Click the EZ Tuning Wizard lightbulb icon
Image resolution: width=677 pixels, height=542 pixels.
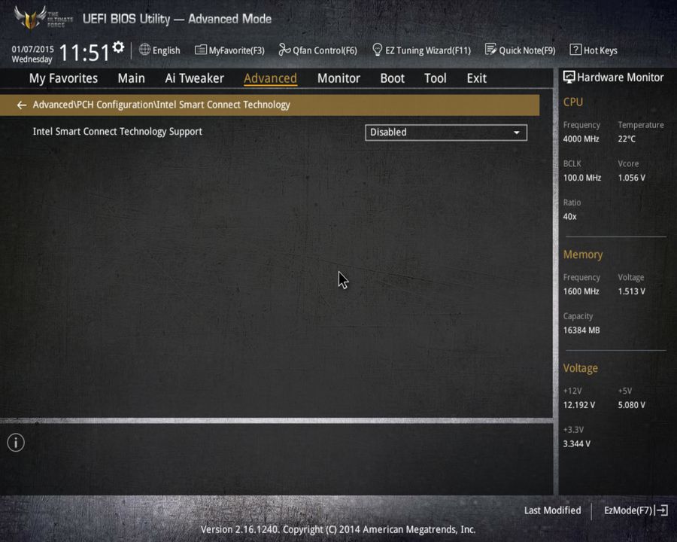click(377, 50)
